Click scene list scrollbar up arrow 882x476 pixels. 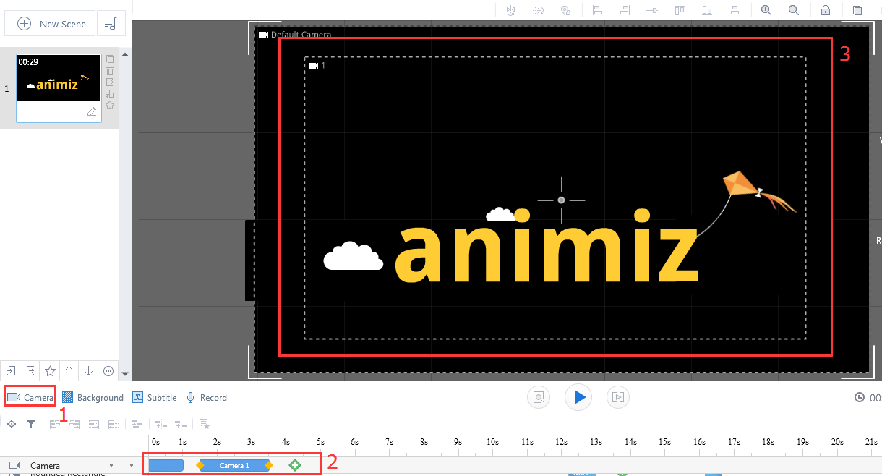click(x=125, y=55)
